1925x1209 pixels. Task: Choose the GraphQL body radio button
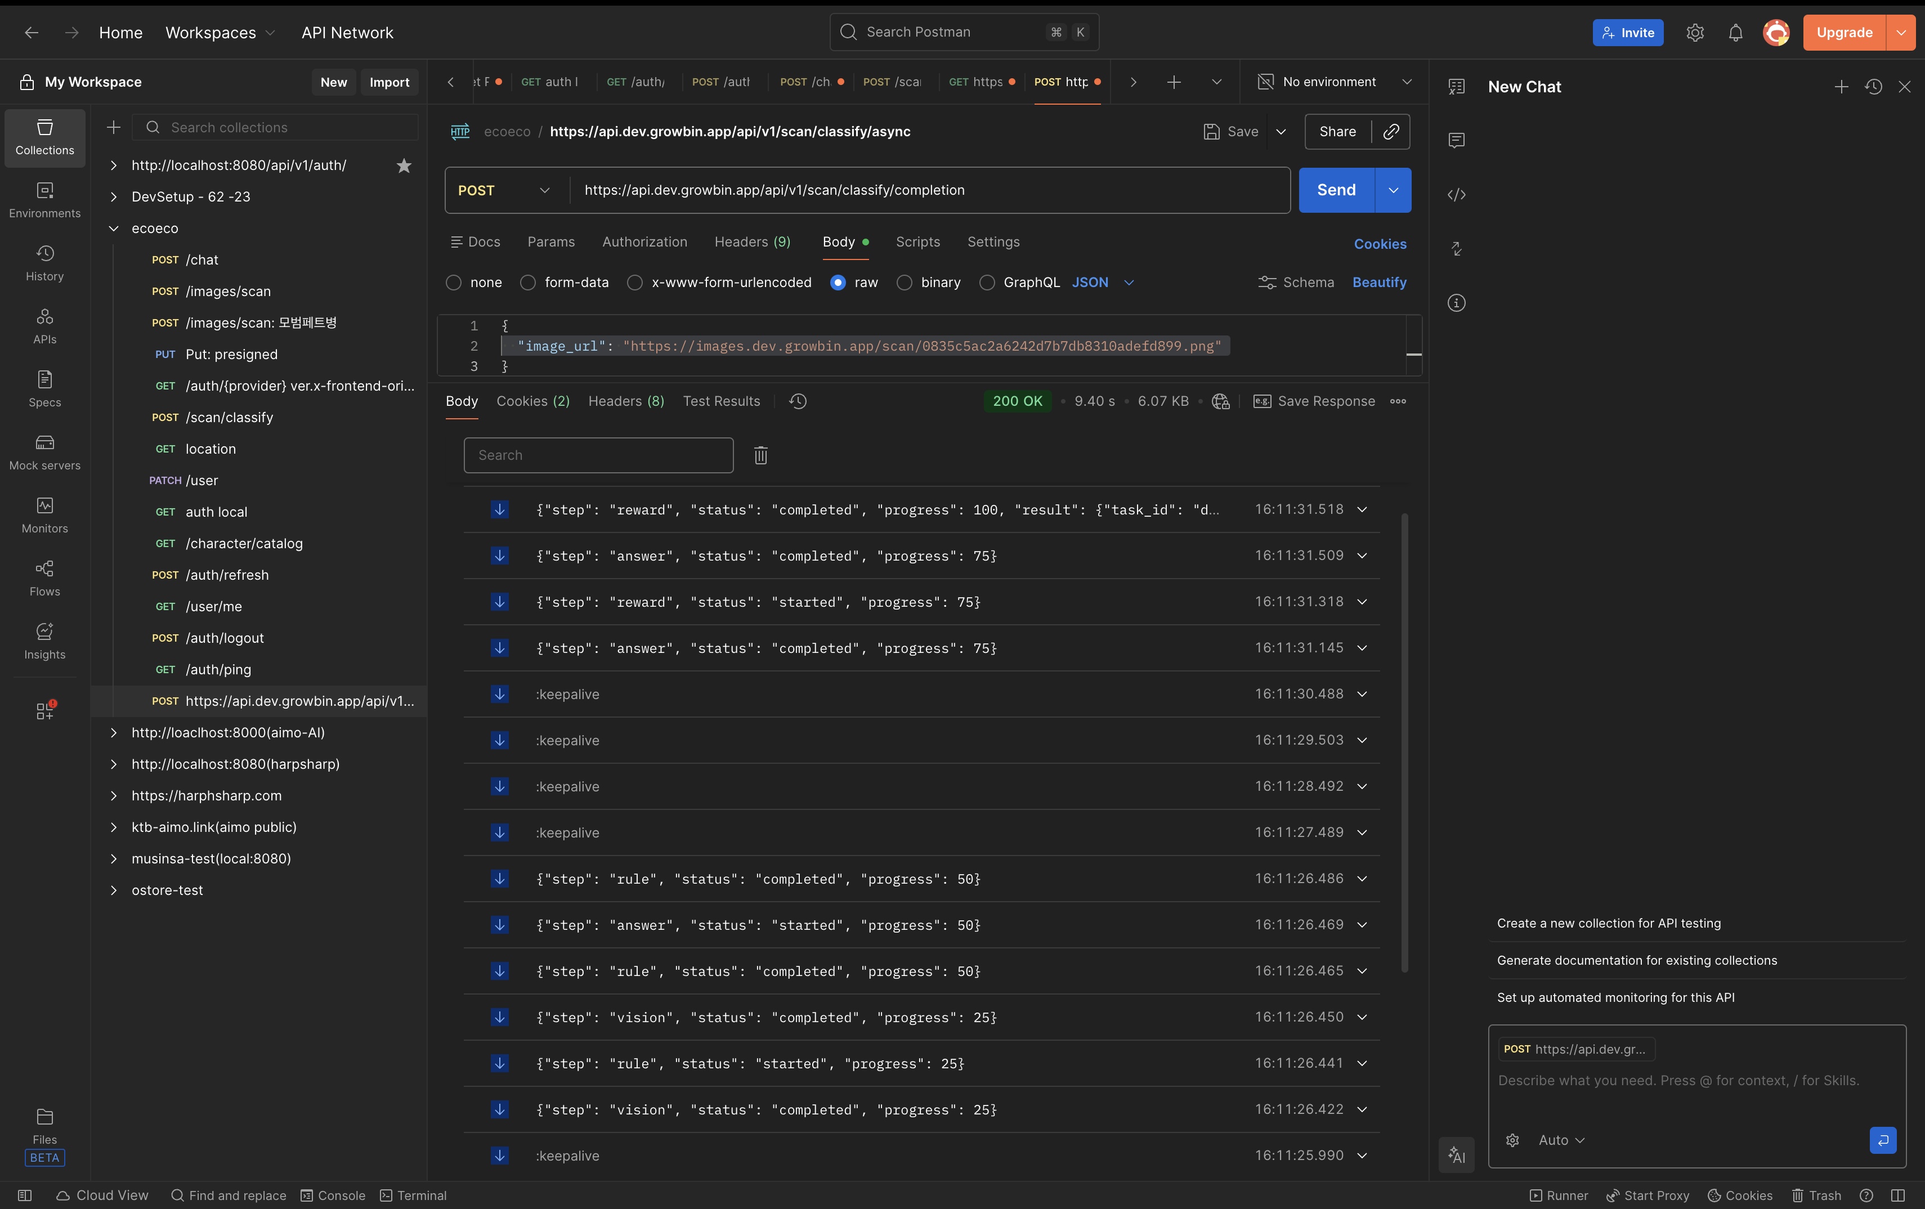(987, 282)
